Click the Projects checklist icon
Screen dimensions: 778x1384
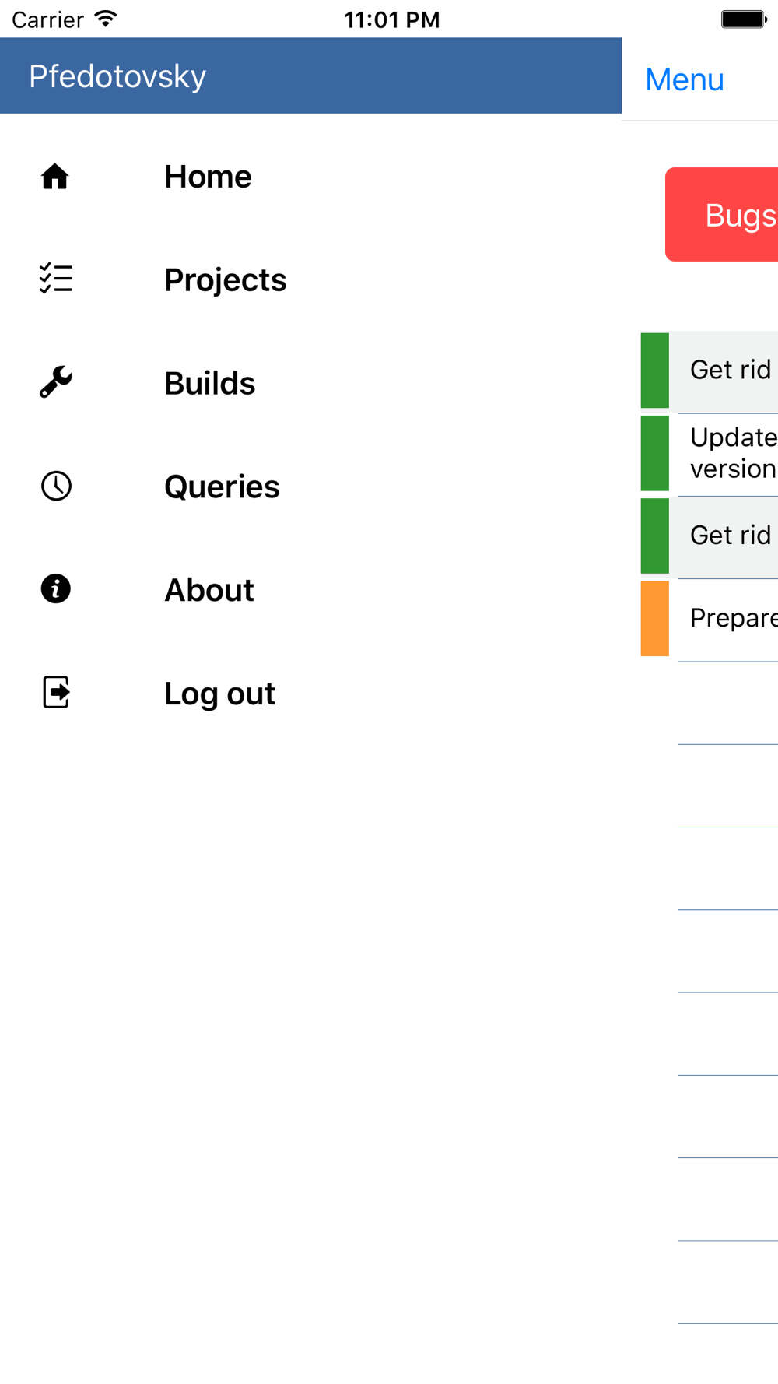56,279
